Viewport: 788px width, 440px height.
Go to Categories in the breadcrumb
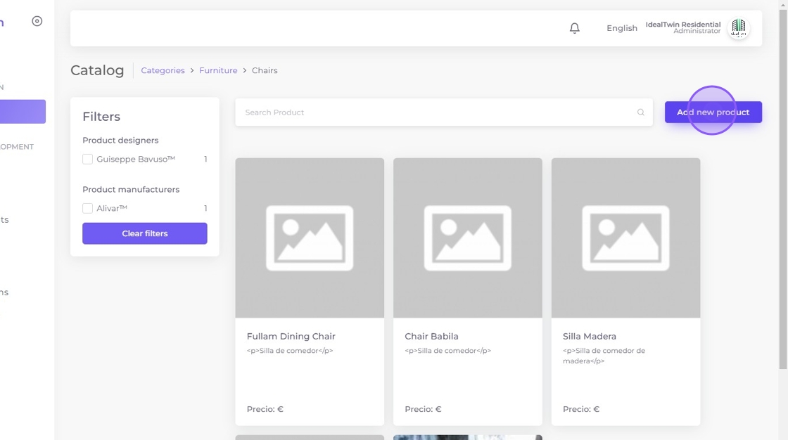coord(163,70)
